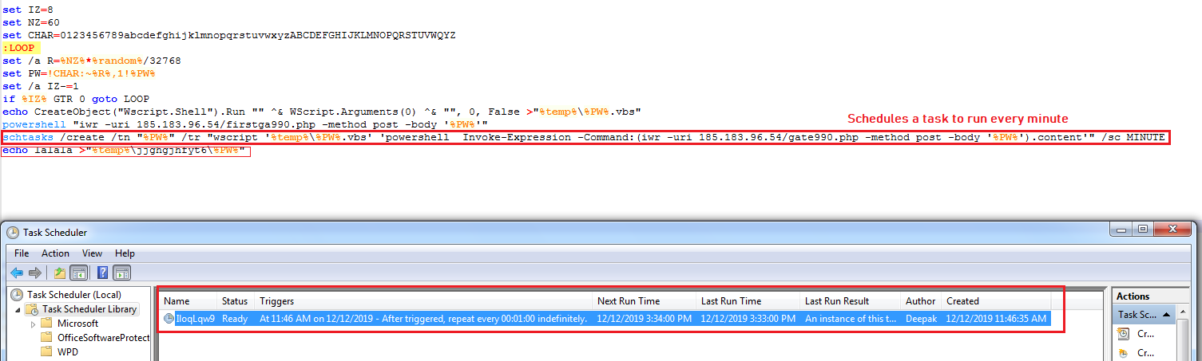Click 'An instance of this t...' result cell
Screen dimensions: 1202x361
[x=850, y=318]
